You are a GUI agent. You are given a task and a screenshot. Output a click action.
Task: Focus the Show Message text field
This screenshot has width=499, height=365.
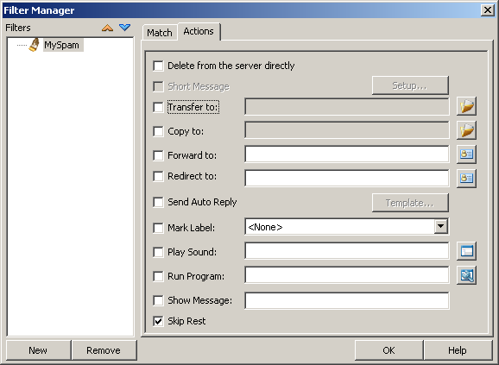tap(347, 300)
